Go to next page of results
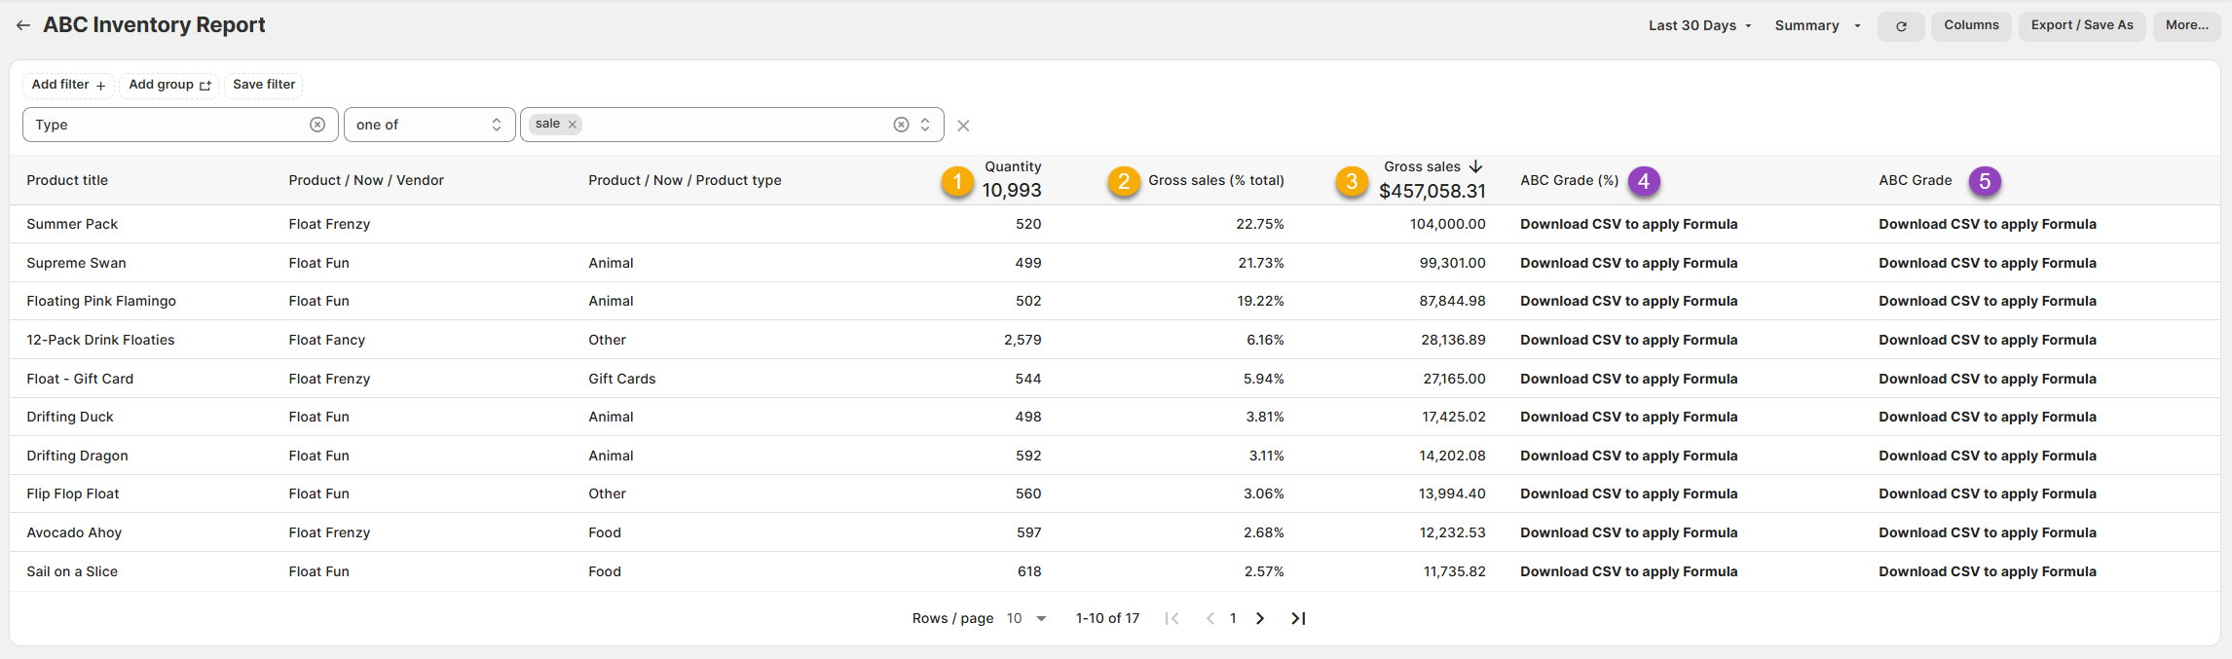 (x=1260, y=618)
